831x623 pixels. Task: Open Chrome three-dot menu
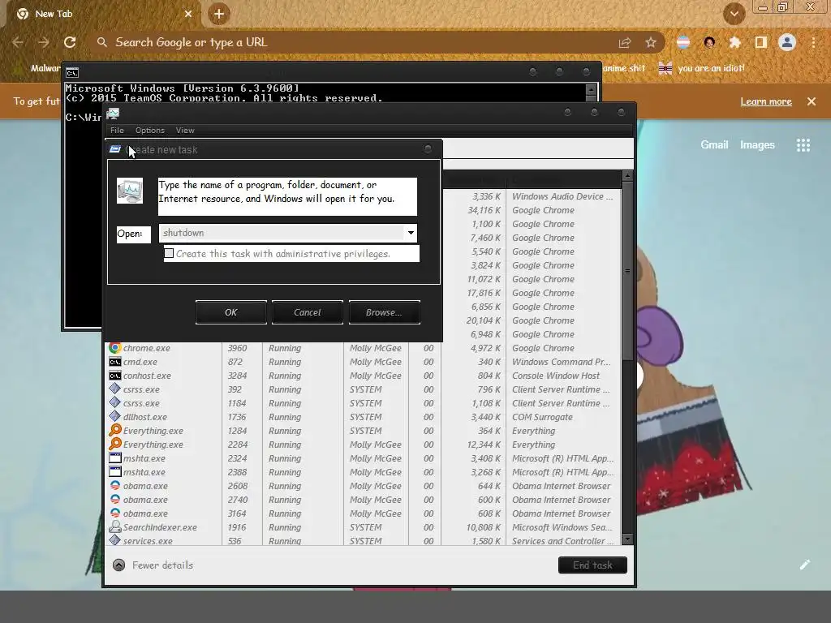(813, 42)
